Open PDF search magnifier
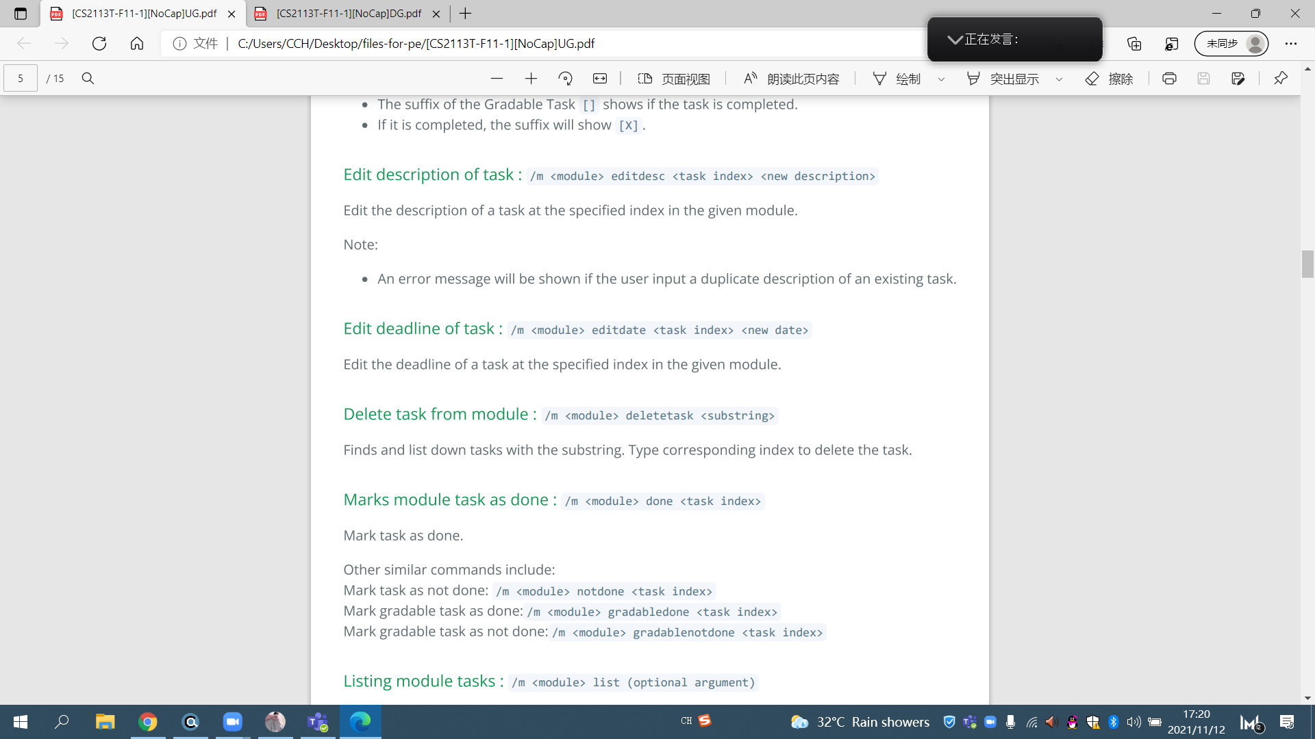Viewport: 1315px width, 739px height. [88, 79]
